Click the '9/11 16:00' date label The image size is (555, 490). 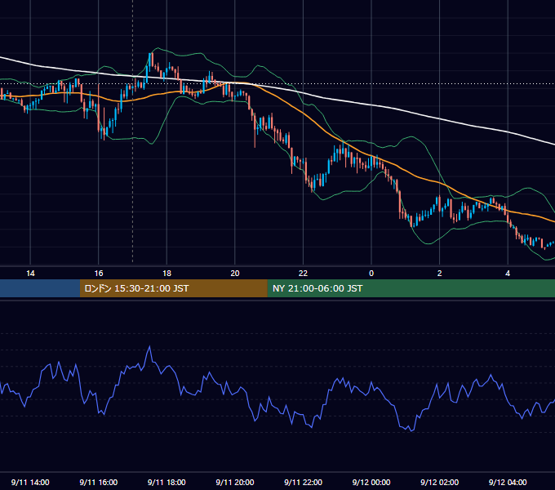(99, 482)
